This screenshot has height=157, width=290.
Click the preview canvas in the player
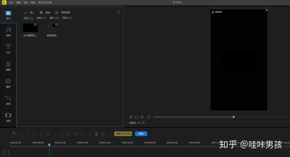[x=239, y=60]
